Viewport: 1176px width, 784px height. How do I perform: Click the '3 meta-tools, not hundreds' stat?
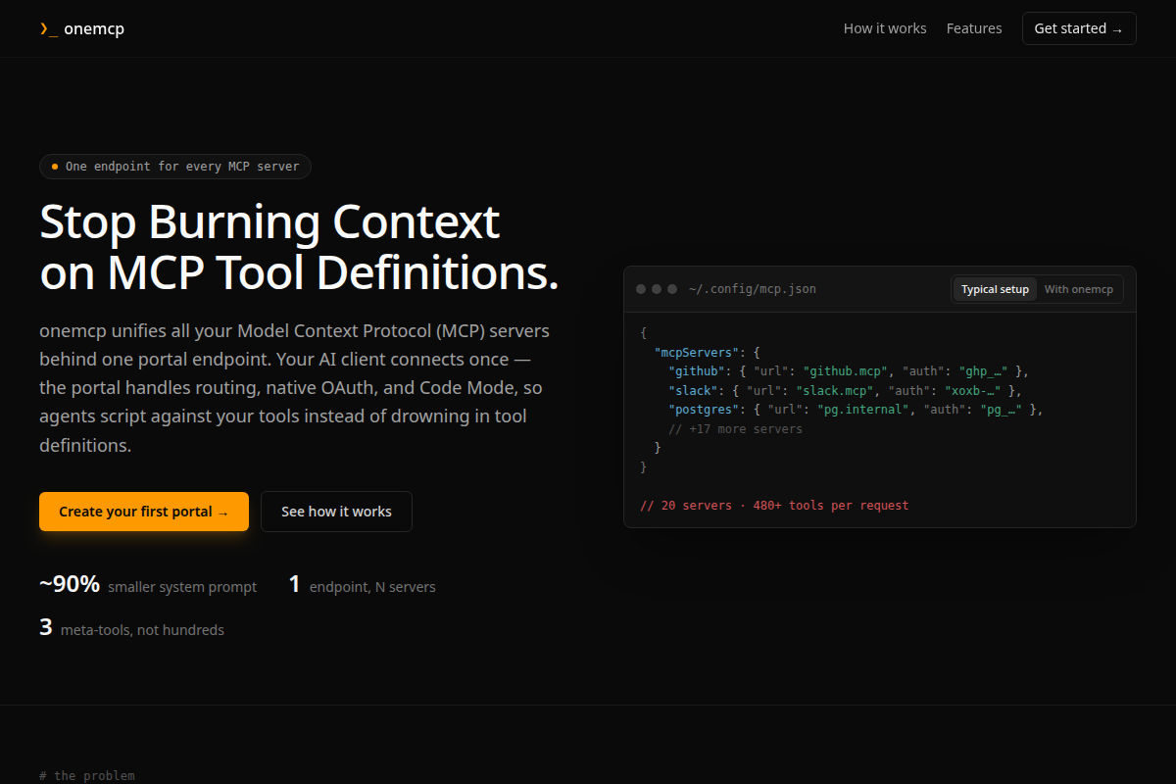point(131,628)
